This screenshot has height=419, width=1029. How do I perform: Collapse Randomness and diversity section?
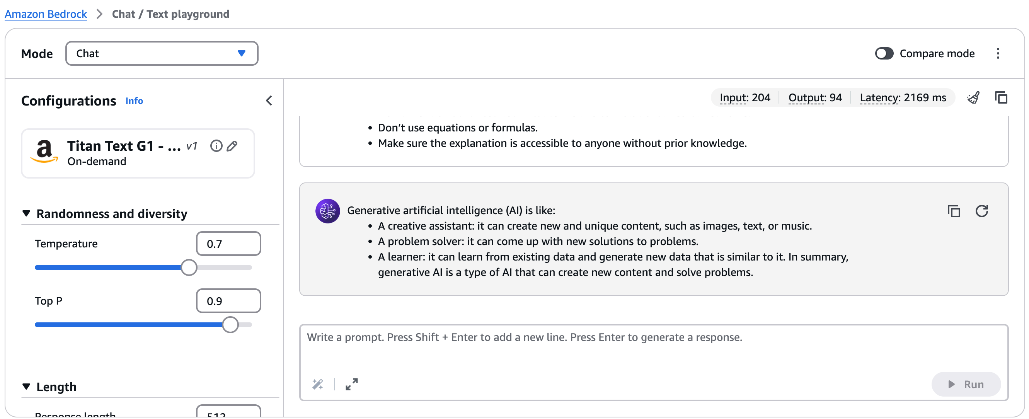(26, 213)
